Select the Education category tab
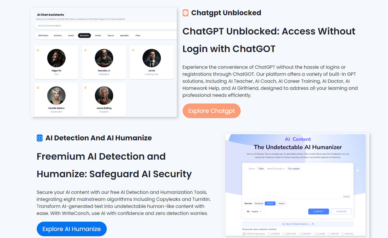Viewport: 388px width, 238px height. coord(84,36)
